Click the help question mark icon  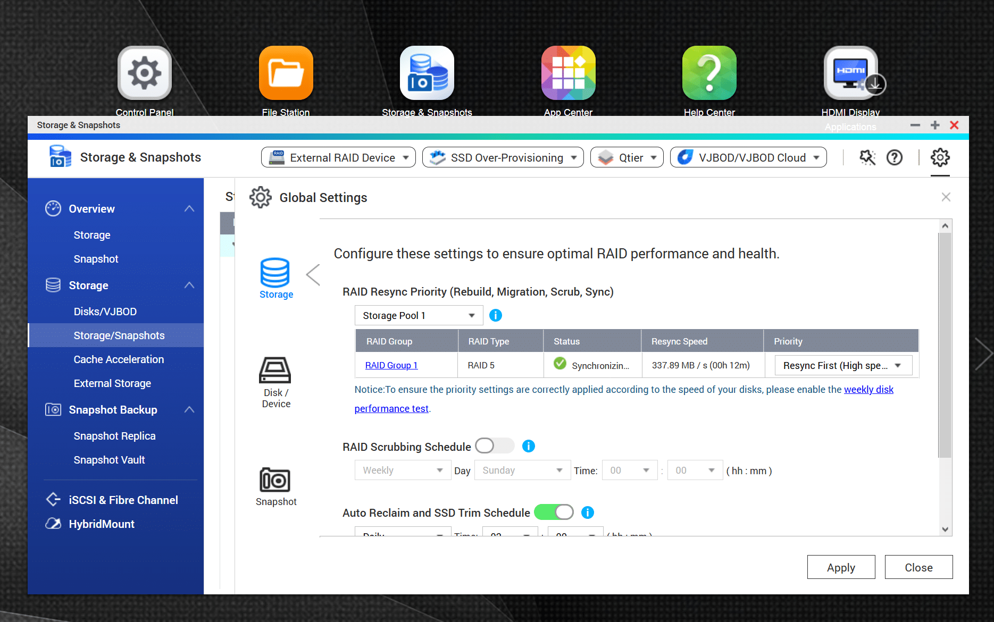click(x=895, y=157)
